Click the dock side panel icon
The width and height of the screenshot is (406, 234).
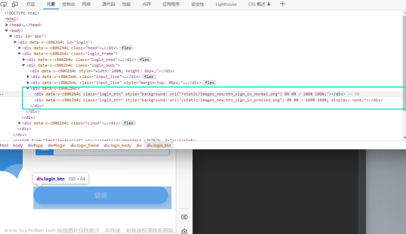tap(184, 217)
